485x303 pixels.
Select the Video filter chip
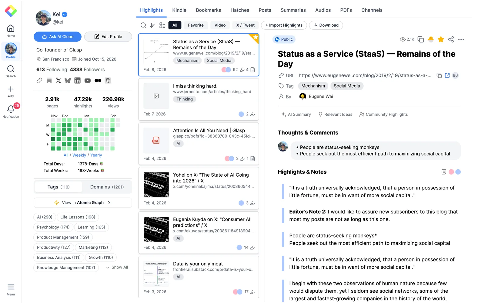point(220,25)
